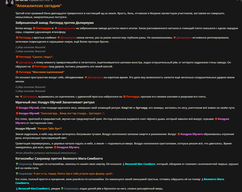Click emoji before "Колдуна" after "скрывая"
This screenshot has width=242, height=192.
pyautogui.click(x=216, y=119)
